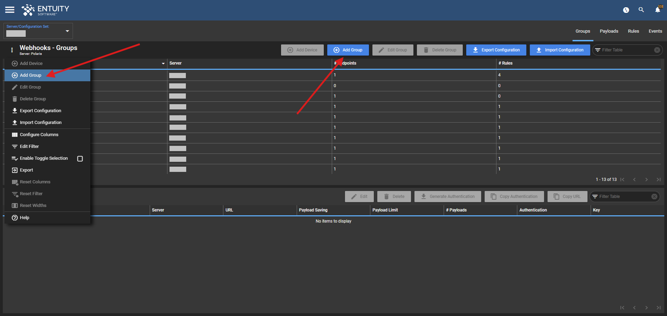The image size is (667, 316).
Task: Sort groups table by Server column
Action: coord(175,63)
